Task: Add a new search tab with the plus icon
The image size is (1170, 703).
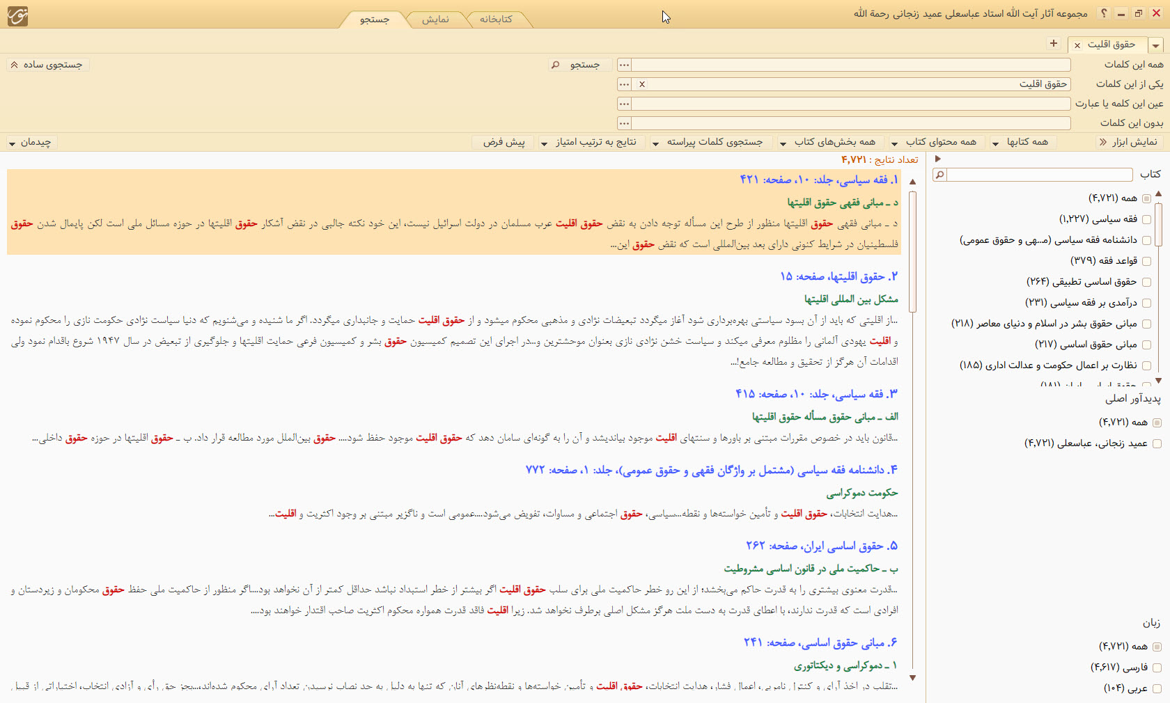Action: pyautogui.click(x=1054, y=44)
